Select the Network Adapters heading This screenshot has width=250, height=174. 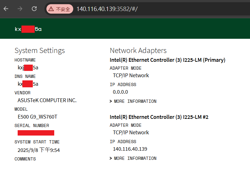point(138,50)
